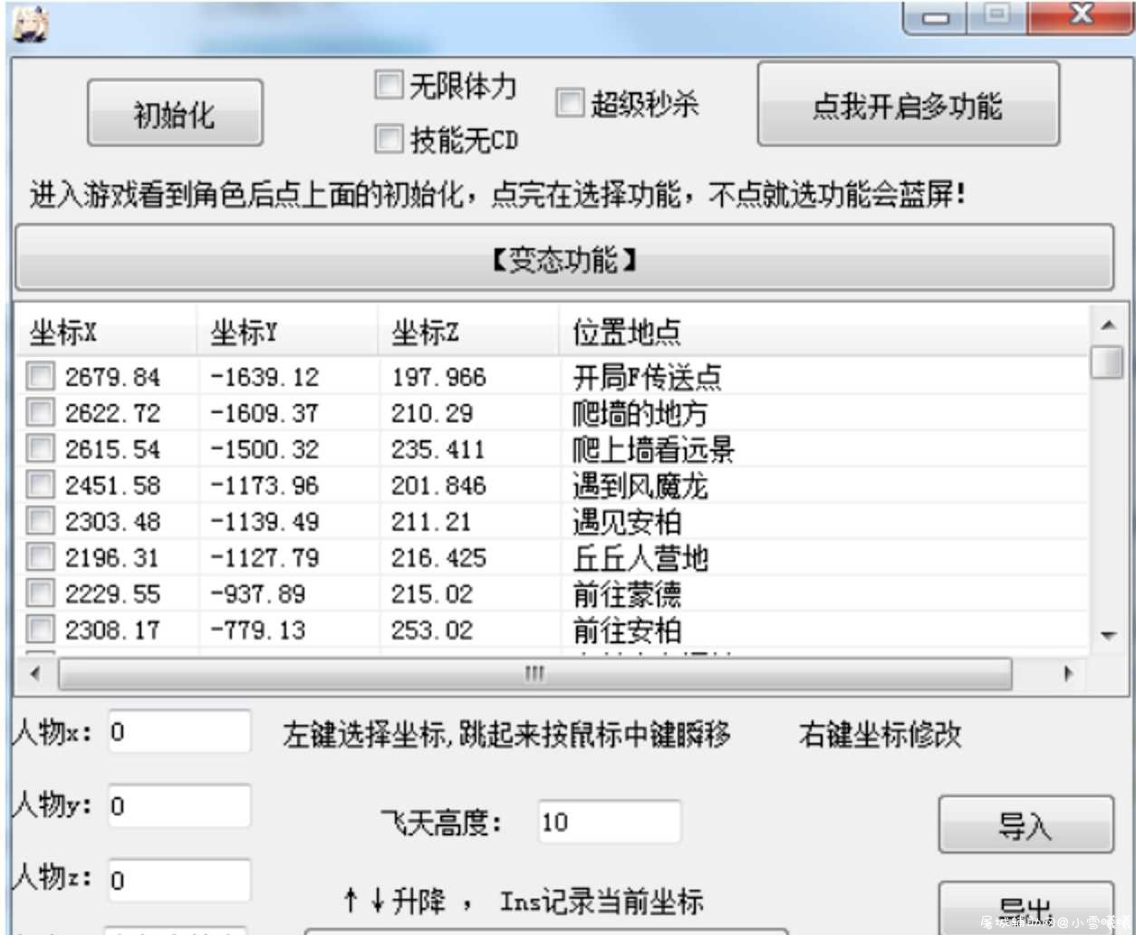Click the list's scroll up arrow
Image resolution: width=1136 pixels, height=935 pixels.
pyautogui.click(x=1108, y=324)
